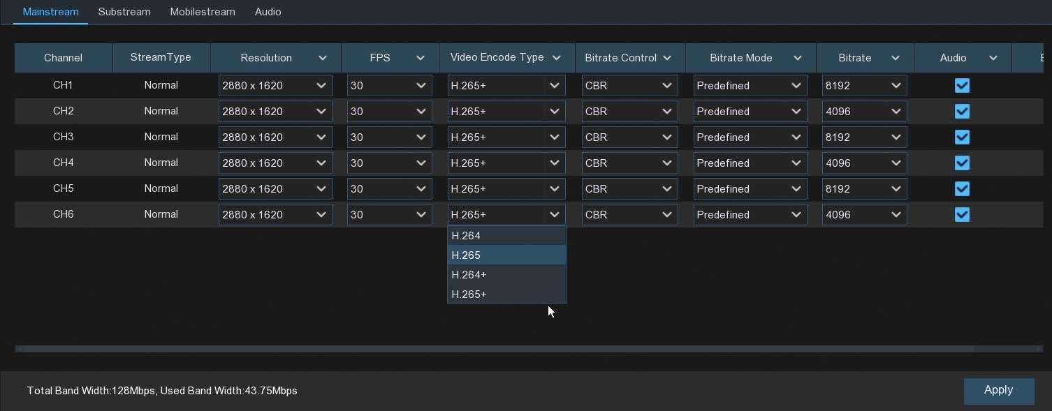The height and width of the screenshot is (411, 1052).
Task: Click the Video Encode Type header arrow
Action: point(557,58)
